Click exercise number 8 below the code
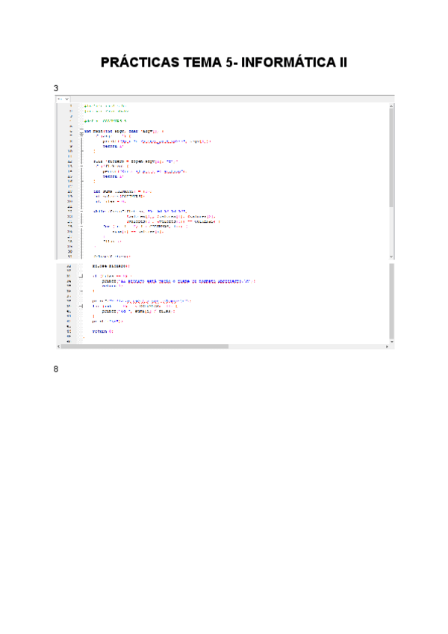 tap(56, 369)
